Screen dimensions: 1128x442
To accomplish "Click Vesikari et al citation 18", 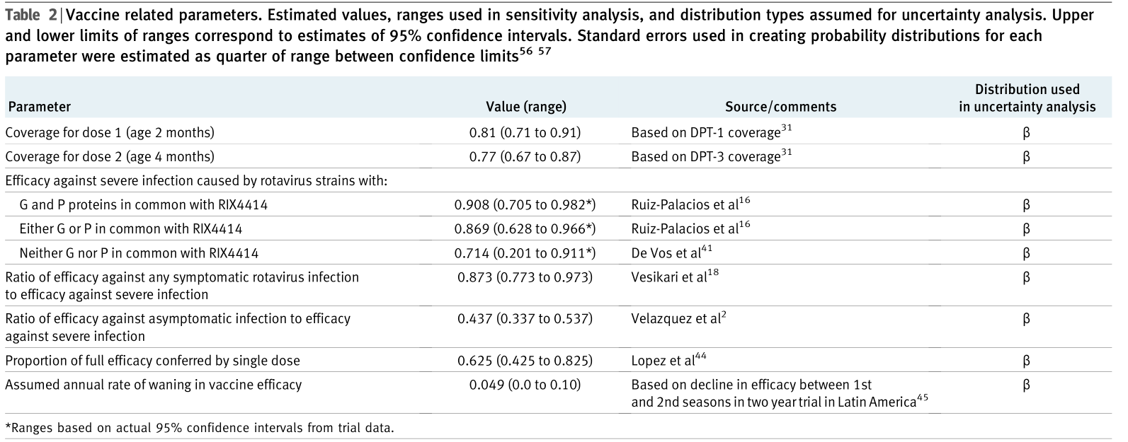I will (713, 273).
